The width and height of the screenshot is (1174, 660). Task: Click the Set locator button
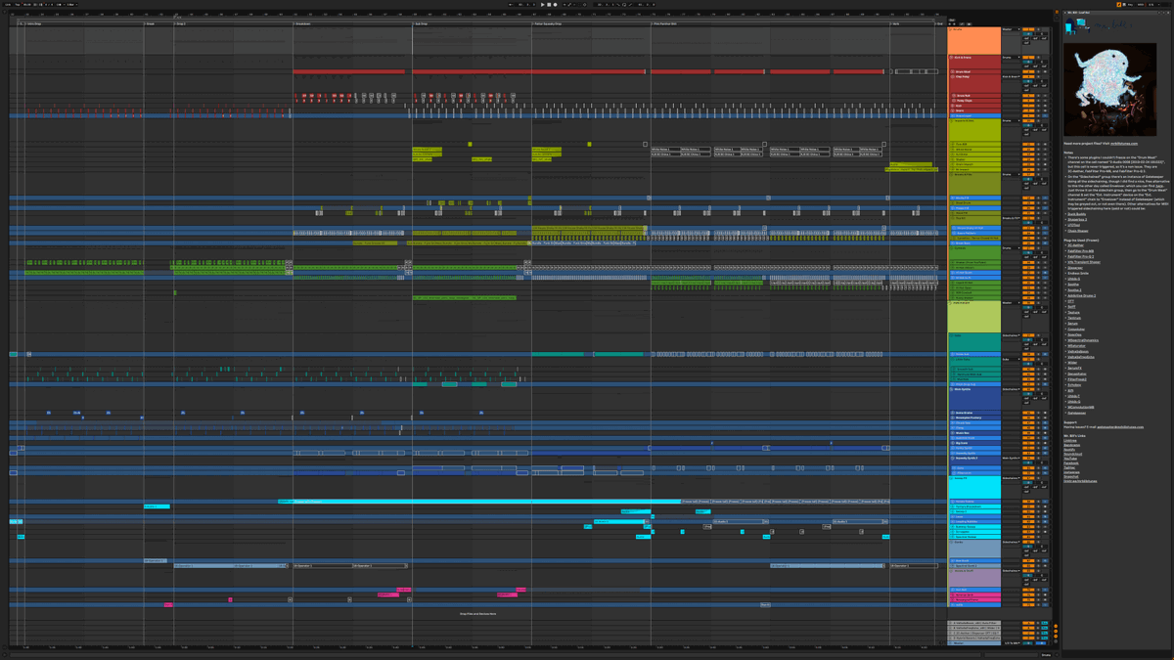952,19
